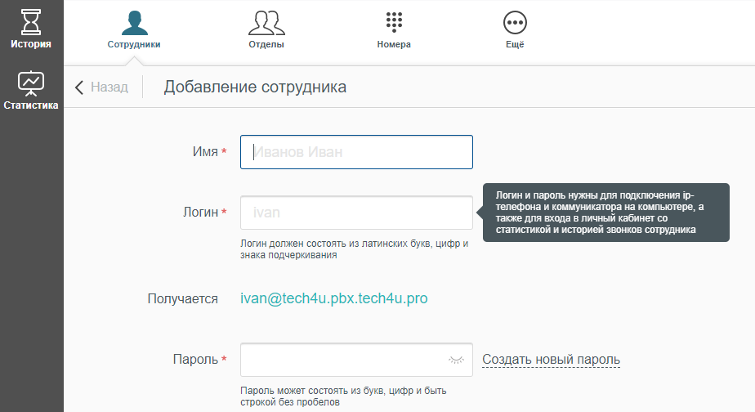Go to the Статистика text label in the sidebar
This screenshot has width=755, height=412.
pyautogui.click(x=31, y=105)
